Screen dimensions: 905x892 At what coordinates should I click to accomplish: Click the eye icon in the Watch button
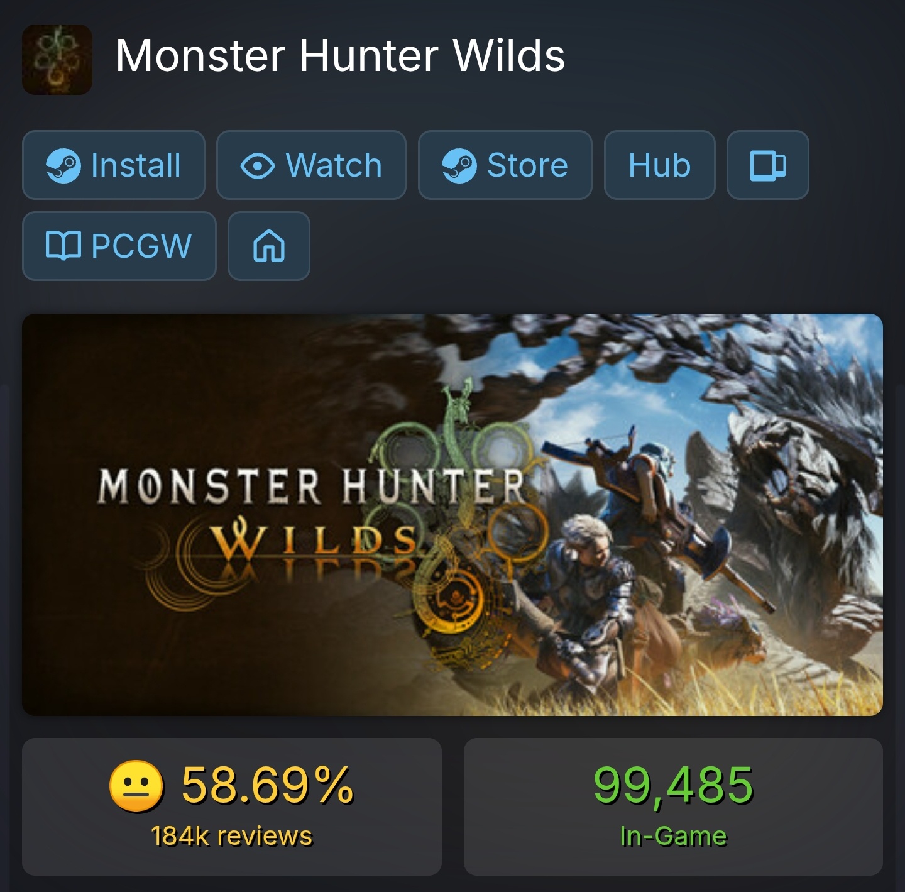(x=258, y=166)
